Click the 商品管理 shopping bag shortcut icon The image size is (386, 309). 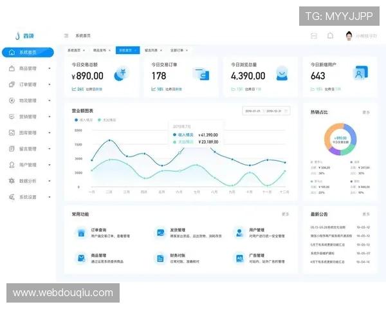click(81, 258)
